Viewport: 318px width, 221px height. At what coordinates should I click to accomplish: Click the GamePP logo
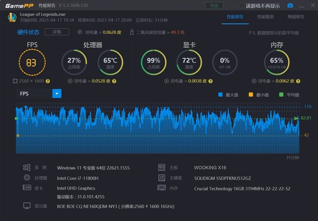coord(19,6)
